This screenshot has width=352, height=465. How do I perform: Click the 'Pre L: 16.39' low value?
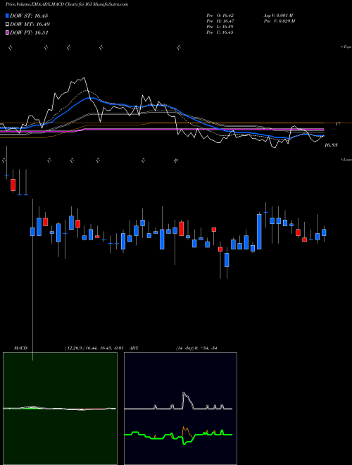click(x=220, y=27)
